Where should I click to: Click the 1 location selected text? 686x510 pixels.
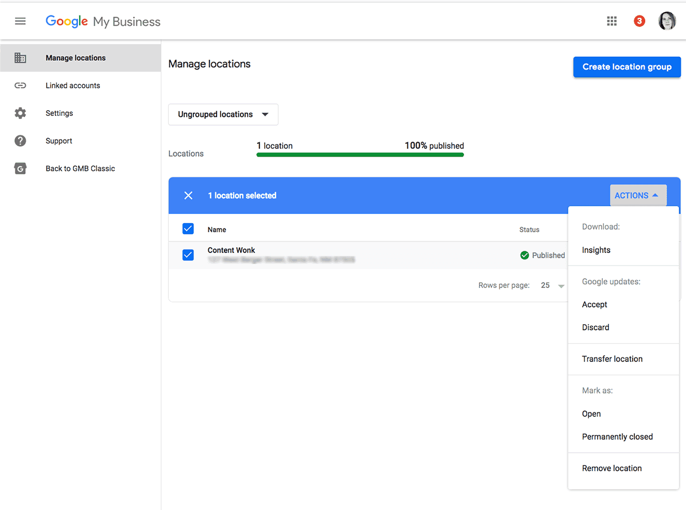point(242,196)
